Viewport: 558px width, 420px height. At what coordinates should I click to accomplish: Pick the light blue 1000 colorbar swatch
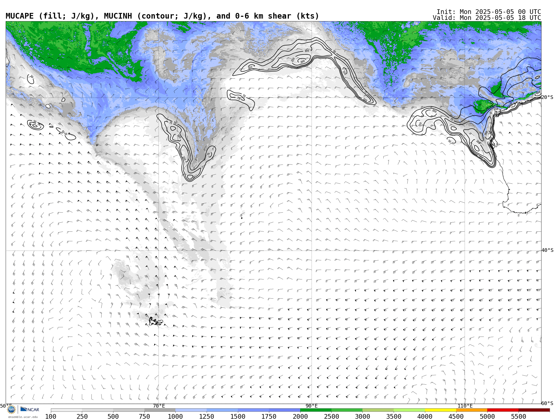(x=191, y=410)
